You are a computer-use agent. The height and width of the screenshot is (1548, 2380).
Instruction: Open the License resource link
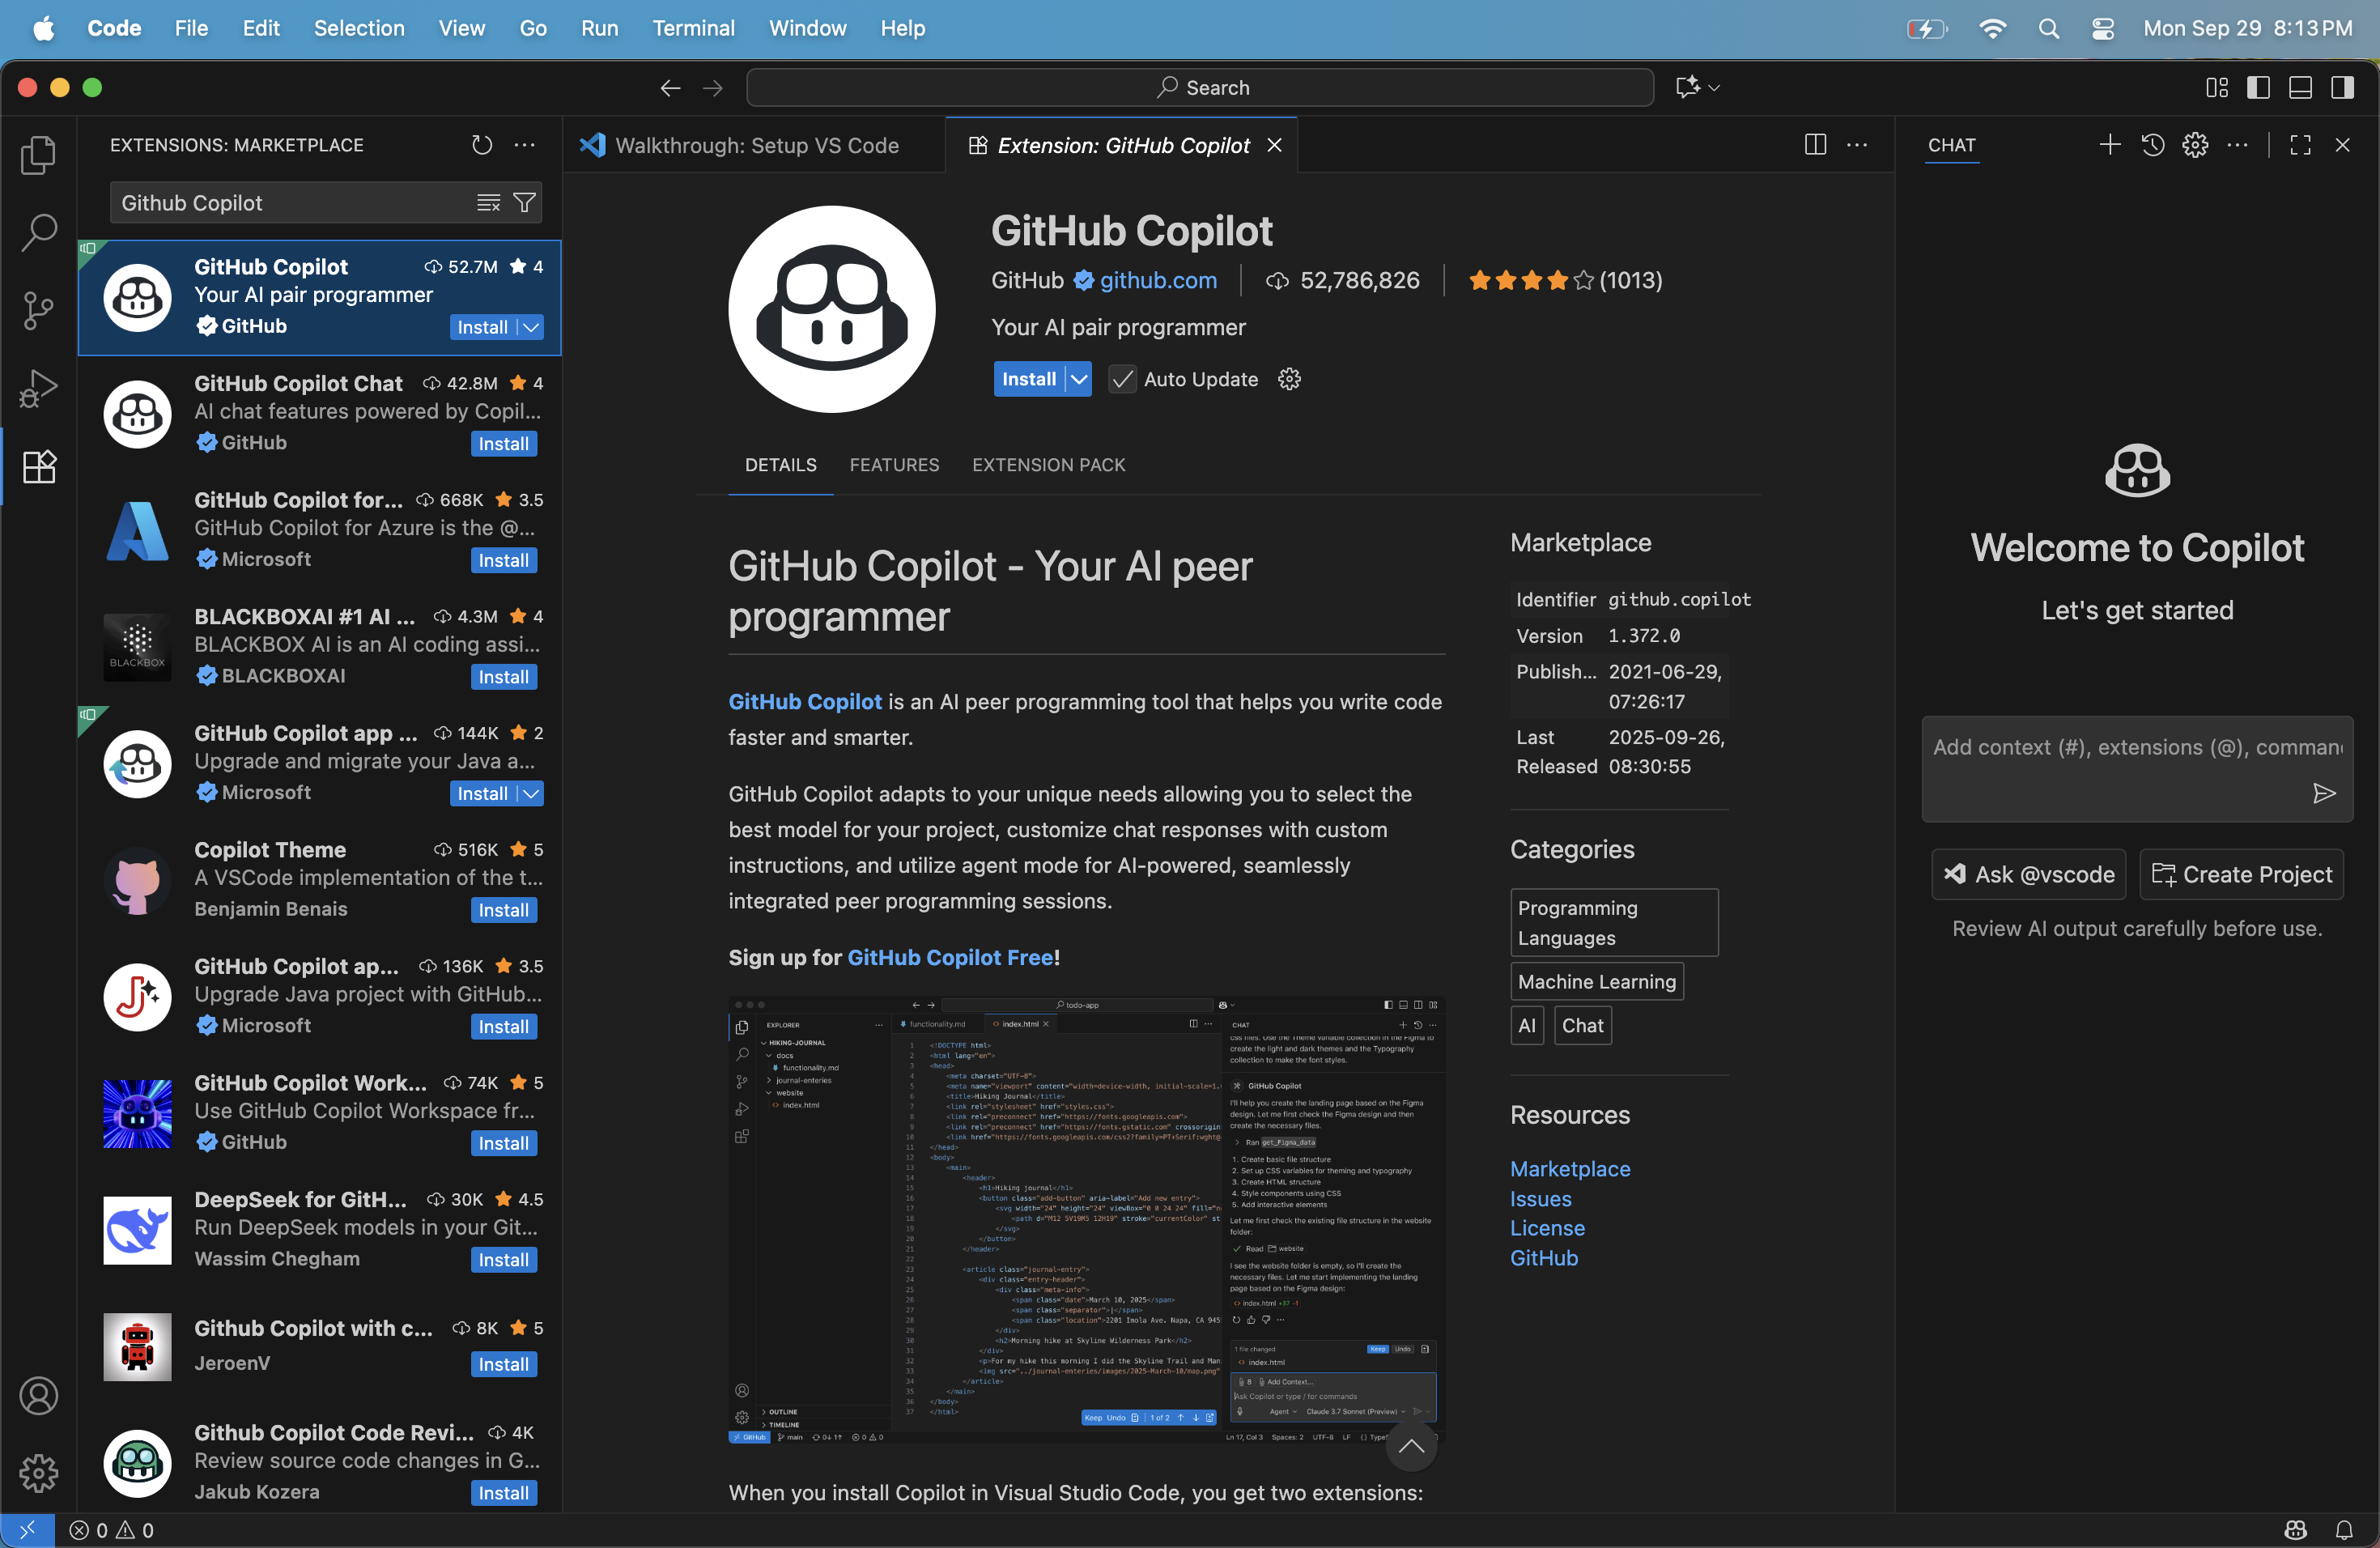[x=1547, y=1228]
